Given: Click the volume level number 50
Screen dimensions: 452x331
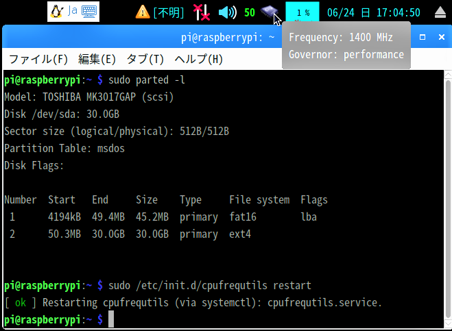Looking at the screenshot, I should click(250, 12).
